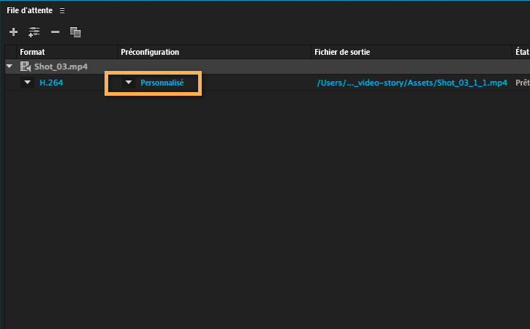Viewport: 530px width, 329px height.
Task: Click the Prêt status text
Action: tap(522, 83)
